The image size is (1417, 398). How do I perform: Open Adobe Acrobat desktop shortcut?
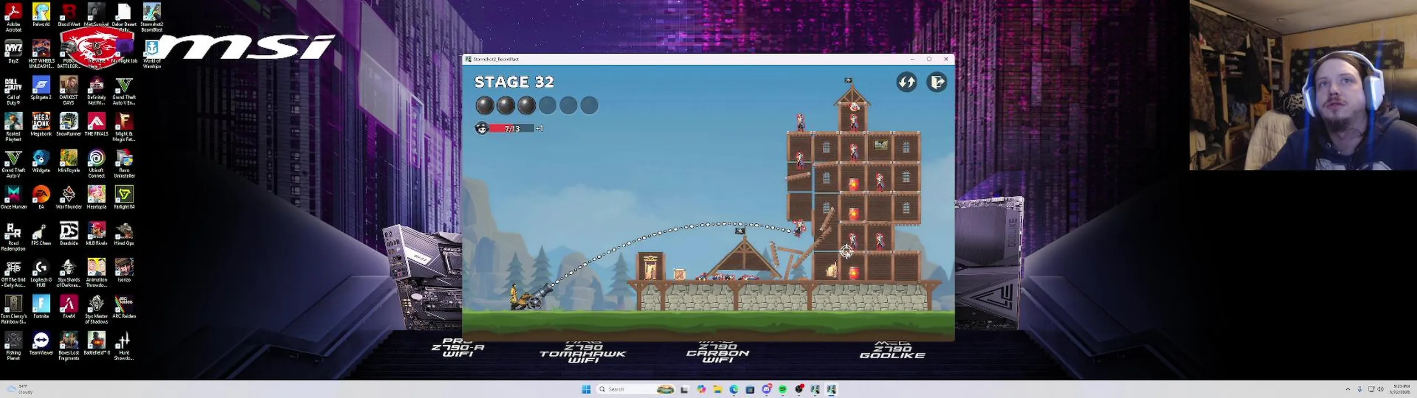click(13, 17)
